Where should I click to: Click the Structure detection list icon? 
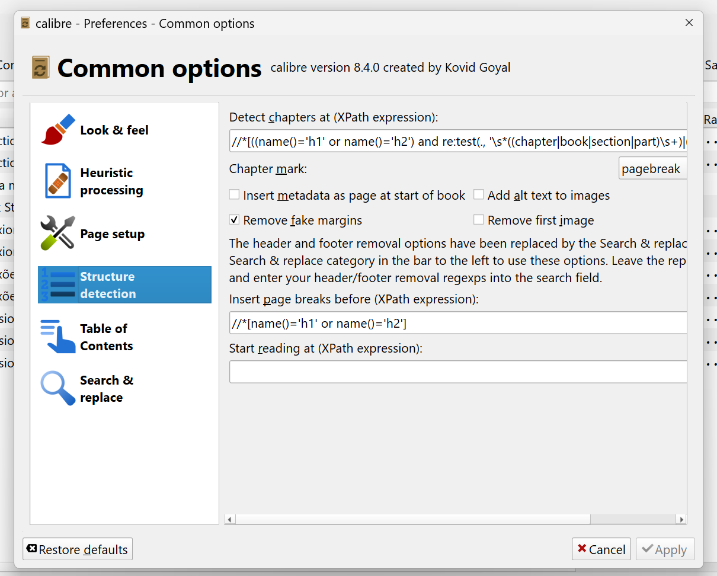pyautogui.click(x=58, y=285)
